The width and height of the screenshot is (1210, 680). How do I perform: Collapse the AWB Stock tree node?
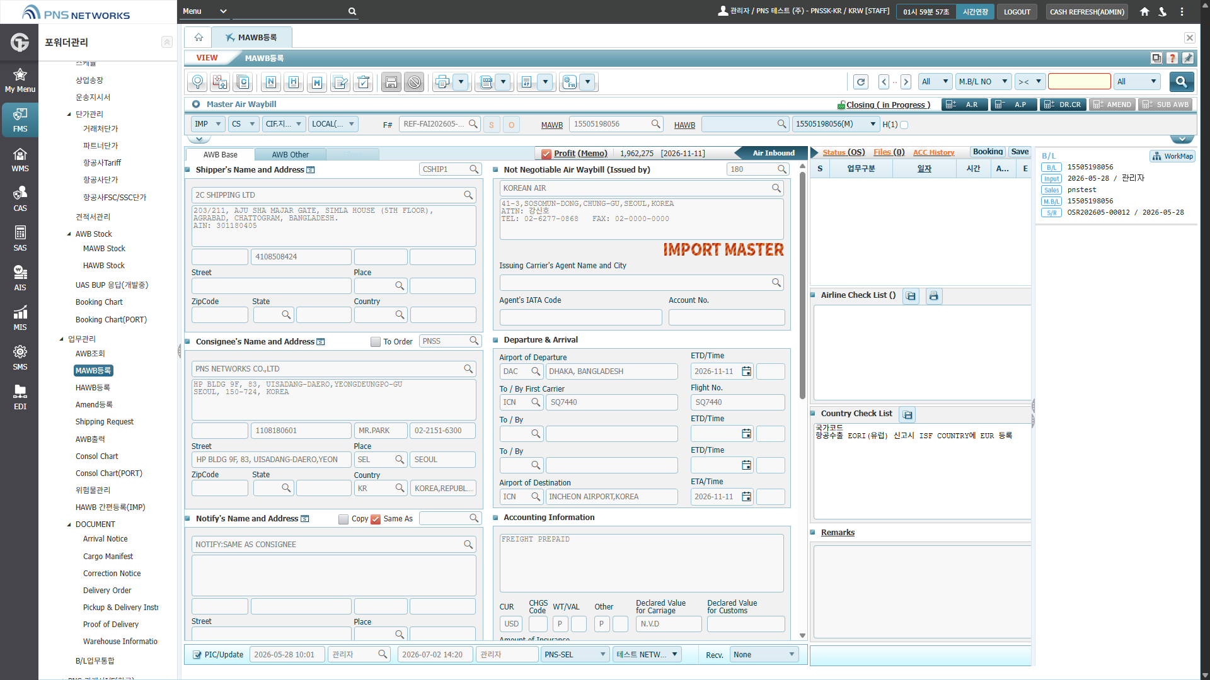[x=69, y=234]
